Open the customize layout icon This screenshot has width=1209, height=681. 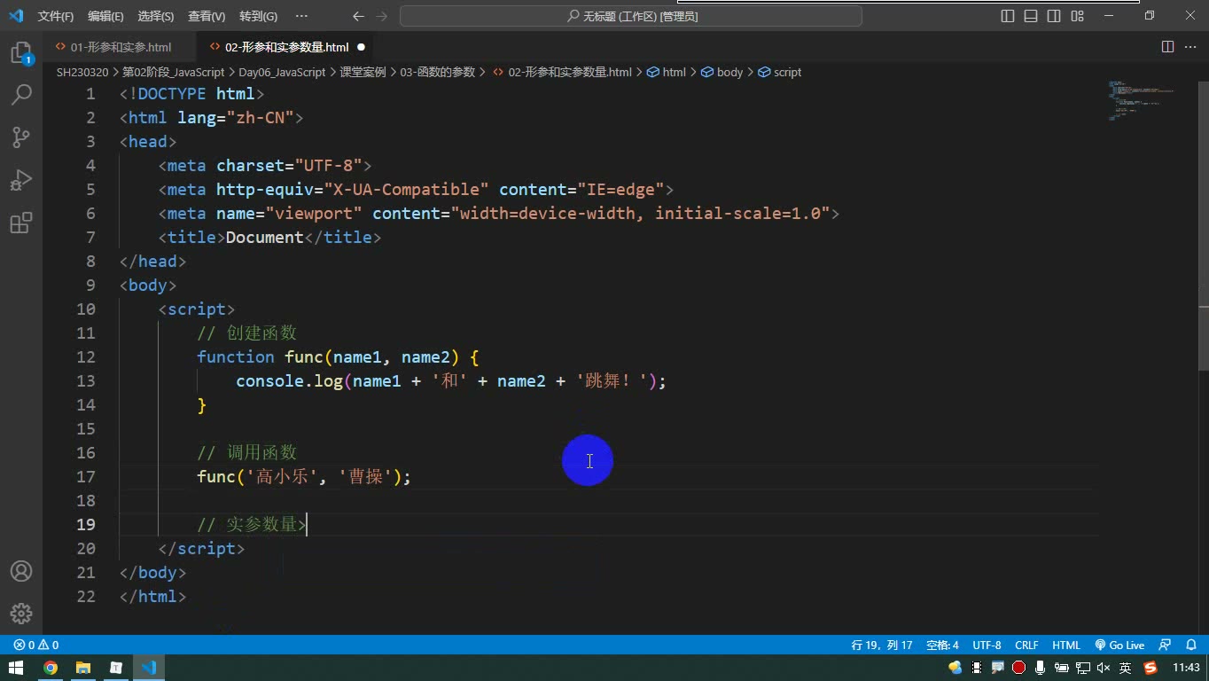point(1077,16)
